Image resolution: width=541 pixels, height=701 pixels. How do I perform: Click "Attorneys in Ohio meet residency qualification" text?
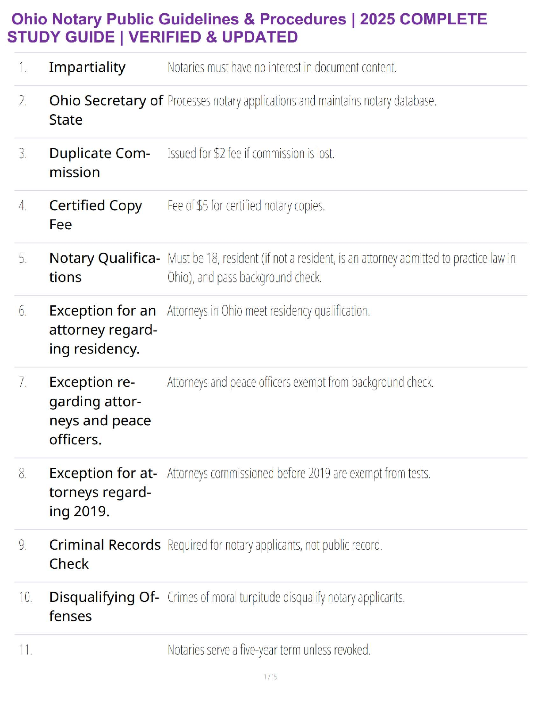coord(268,311)
